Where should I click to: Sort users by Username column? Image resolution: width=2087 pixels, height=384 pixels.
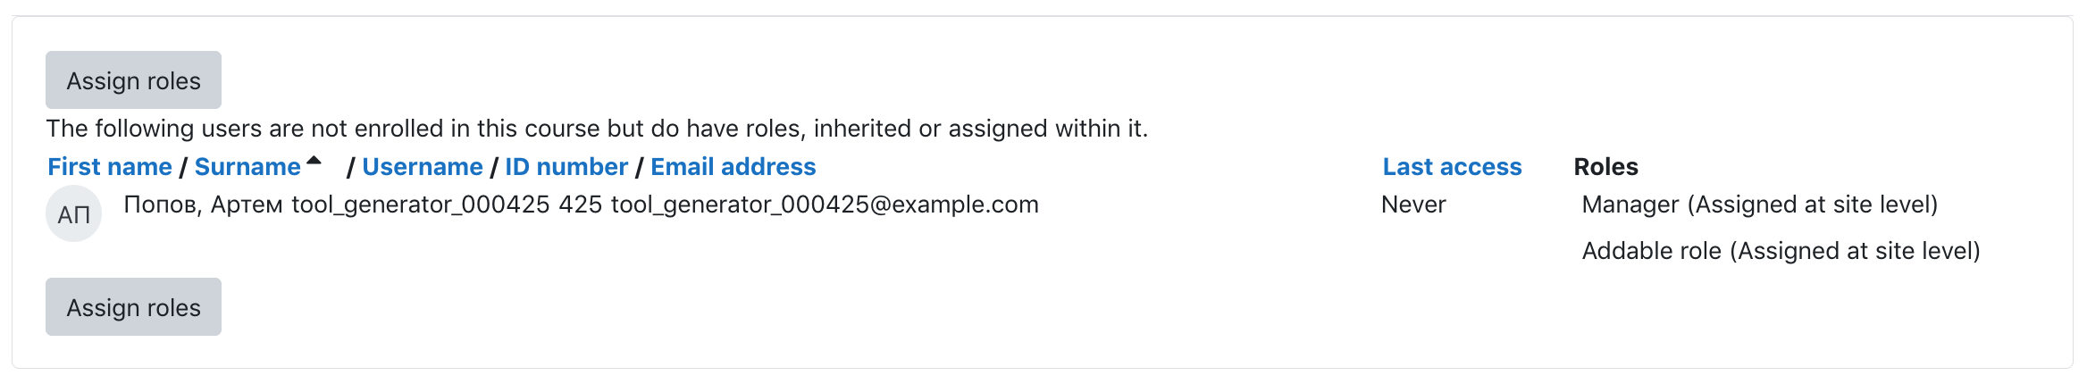click(423, 167)
